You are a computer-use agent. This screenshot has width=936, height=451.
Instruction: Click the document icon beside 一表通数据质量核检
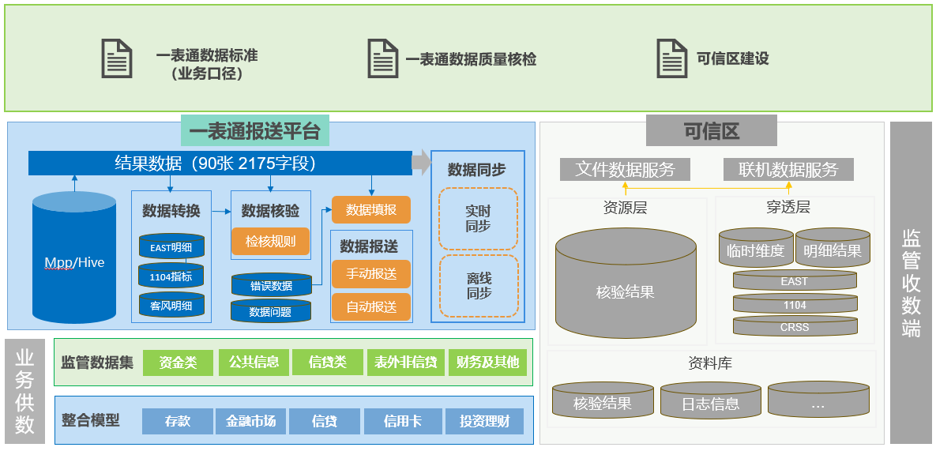click(x=383, y=58)
